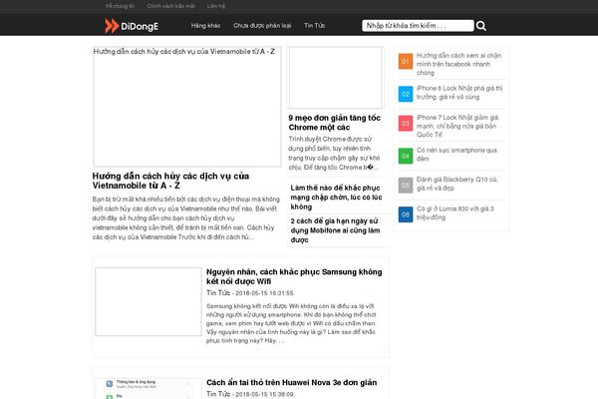Click Tin Tức category under the Huawei article
Image resolution: width=598 pixels, height=399 pixels.
(218, 394)
